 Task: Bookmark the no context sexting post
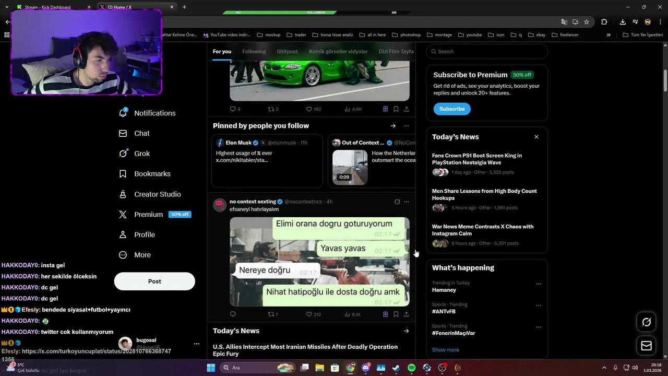coord(396,314)
